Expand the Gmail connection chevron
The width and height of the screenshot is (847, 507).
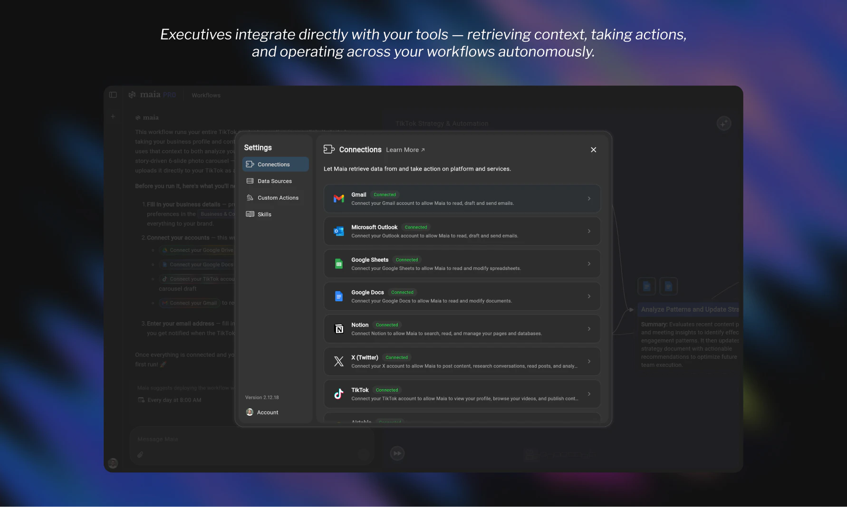point(589,199)
